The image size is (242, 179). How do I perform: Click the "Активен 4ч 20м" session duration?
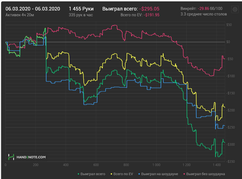pyautogui.click(x=19, y=15)
